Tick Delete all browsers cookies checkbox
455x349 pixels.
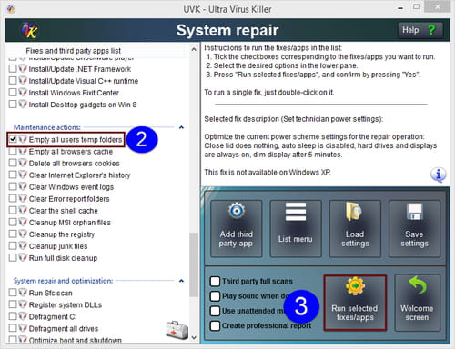coord(13,163)
